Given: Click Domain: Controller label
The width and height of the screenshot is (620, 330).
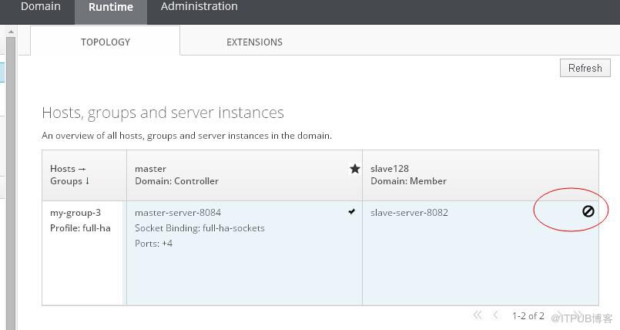Looking at the screenshot, I should click(x=176, y=181).
